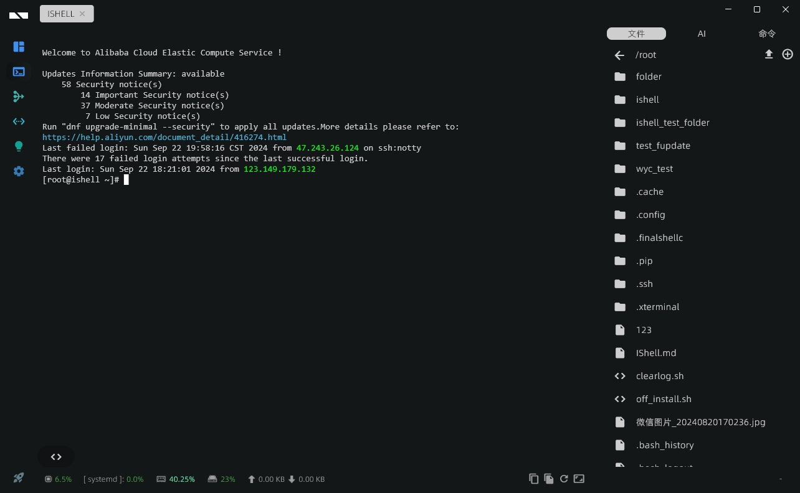Open the aliyun help document link
The height and width of the screenshot is (493, 800).
point(164,137)
